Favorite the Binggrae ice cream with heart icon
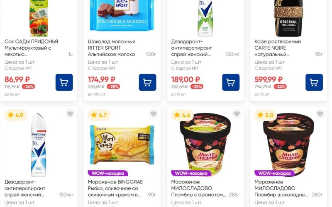This screenshot has height=207, width=332. pyautogui.click(x=154, y=114)
